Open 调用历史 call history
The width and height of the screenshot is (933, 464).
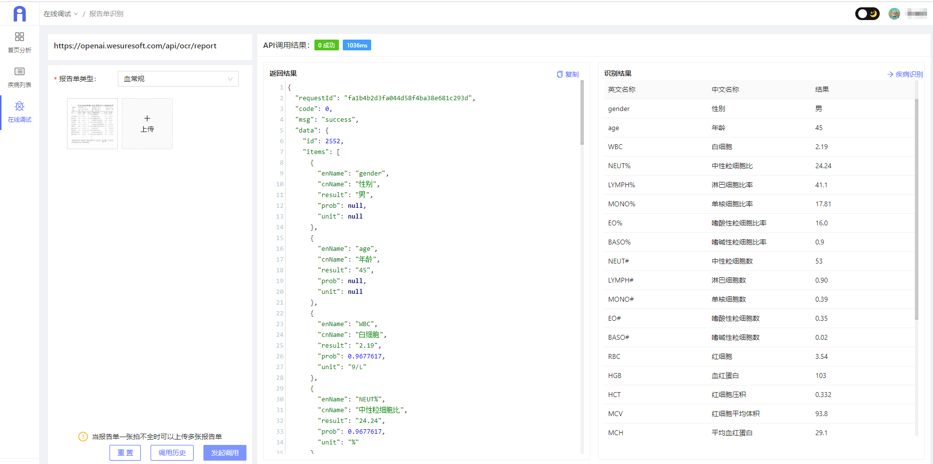172,453
